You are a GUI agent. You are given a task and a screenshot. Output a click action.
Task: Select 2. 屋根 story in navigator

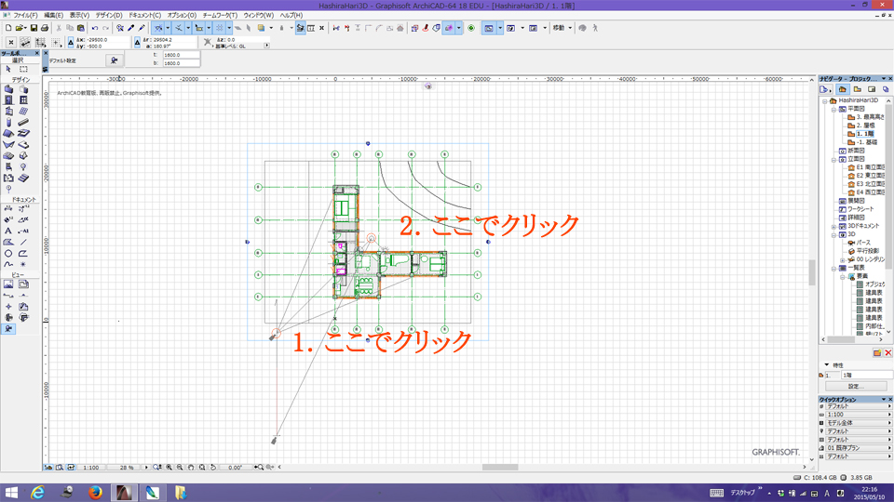[865, 125]
